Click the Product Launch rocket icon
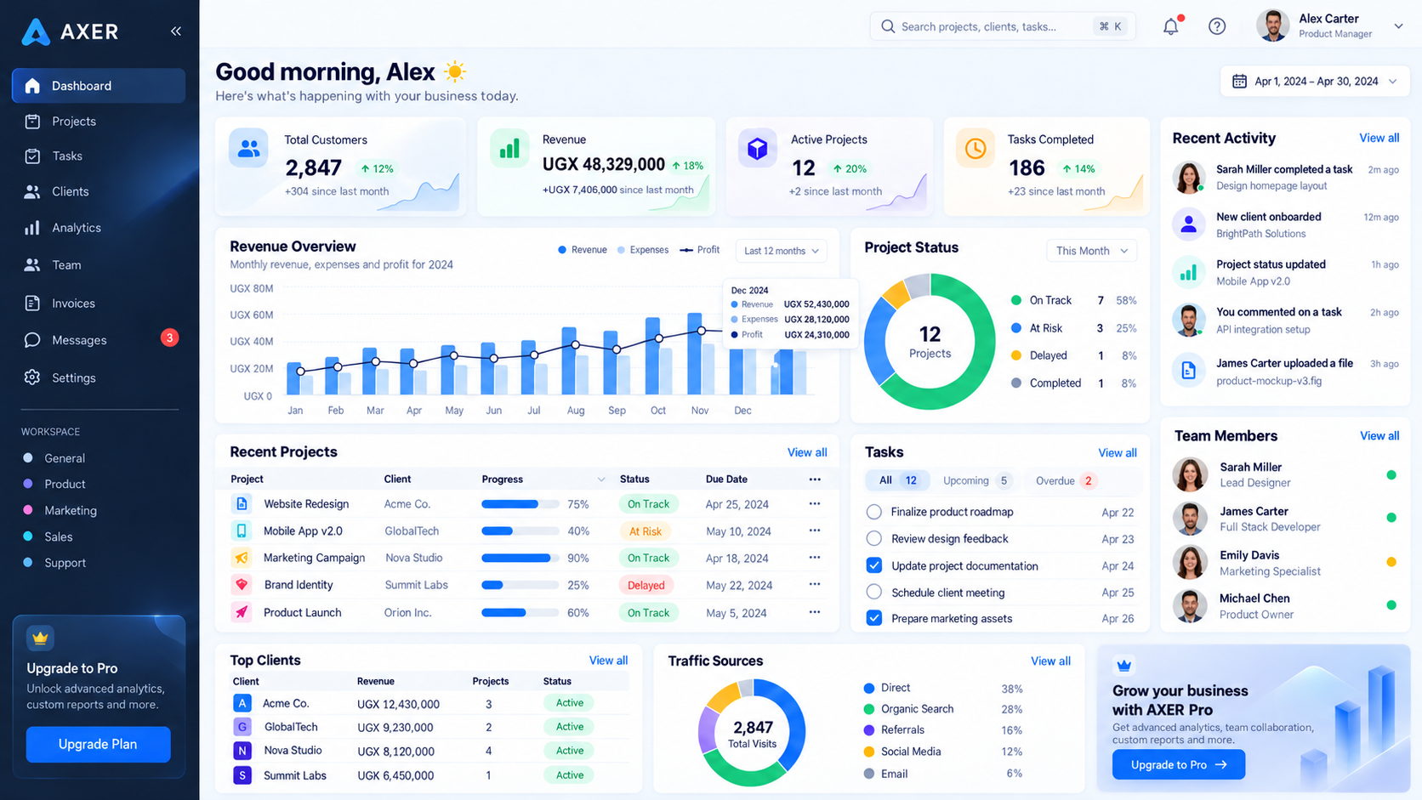This screenshot has height=800, width=1422. click(242, 612)
